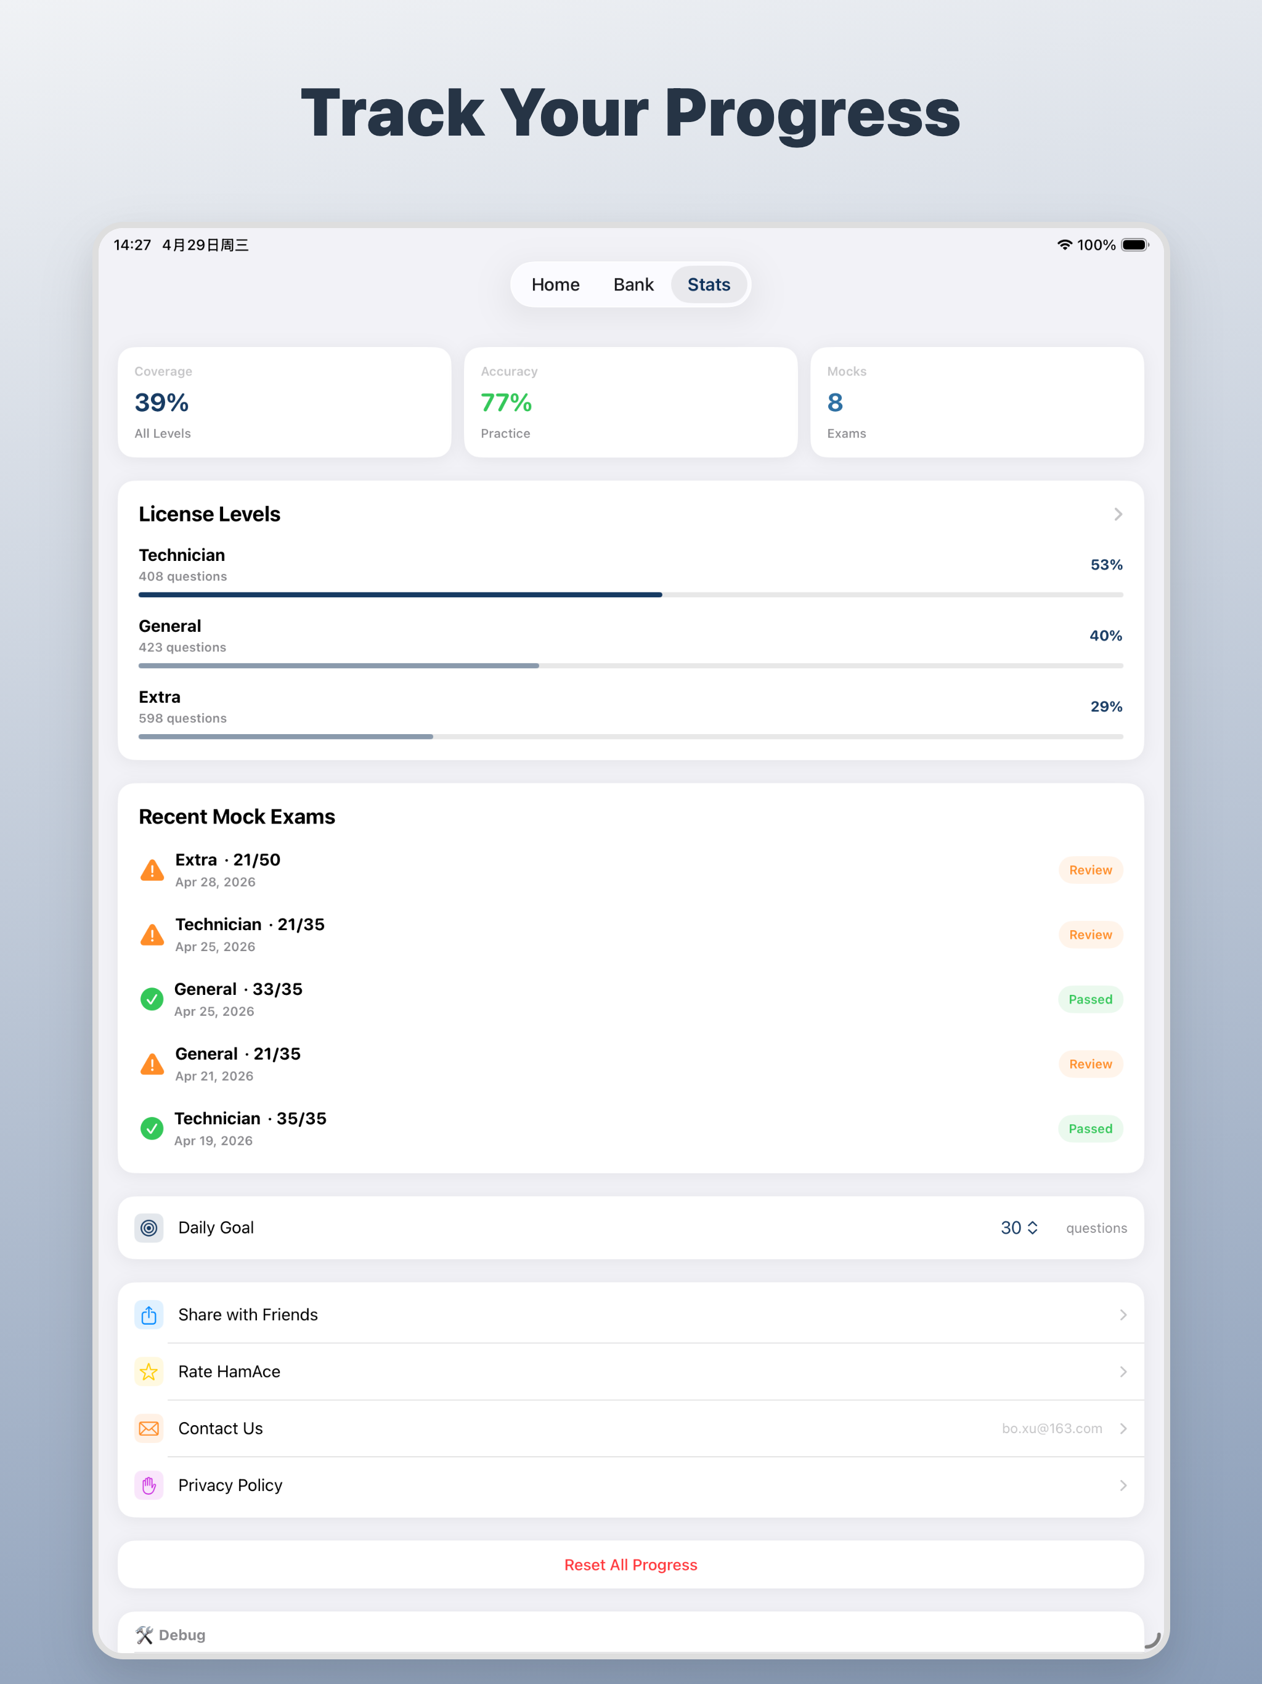
Task: Open the Daily Goal 30 questions picker
Action: pyautogui.click(x=1019, y=1228)
